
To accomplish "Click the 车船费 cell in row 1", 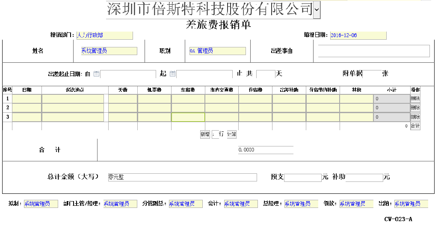I will pyautogui.click(x=188, y=99).
